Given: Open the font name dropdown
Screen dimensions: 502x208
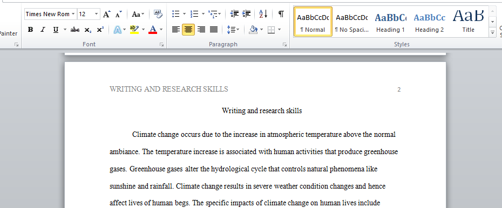Looking at the screenshot, I should coord(73,14).
